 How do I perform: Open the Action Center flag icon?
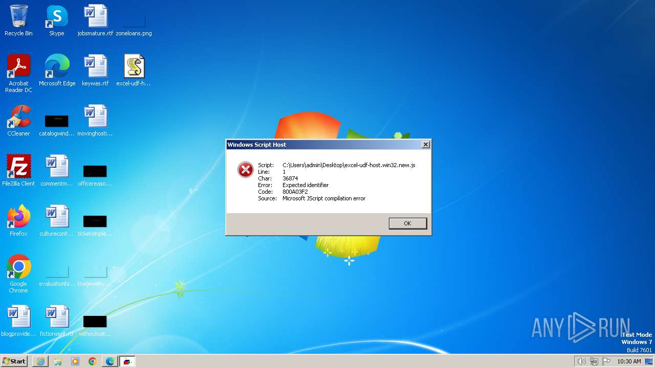click(x=606, y=361)
